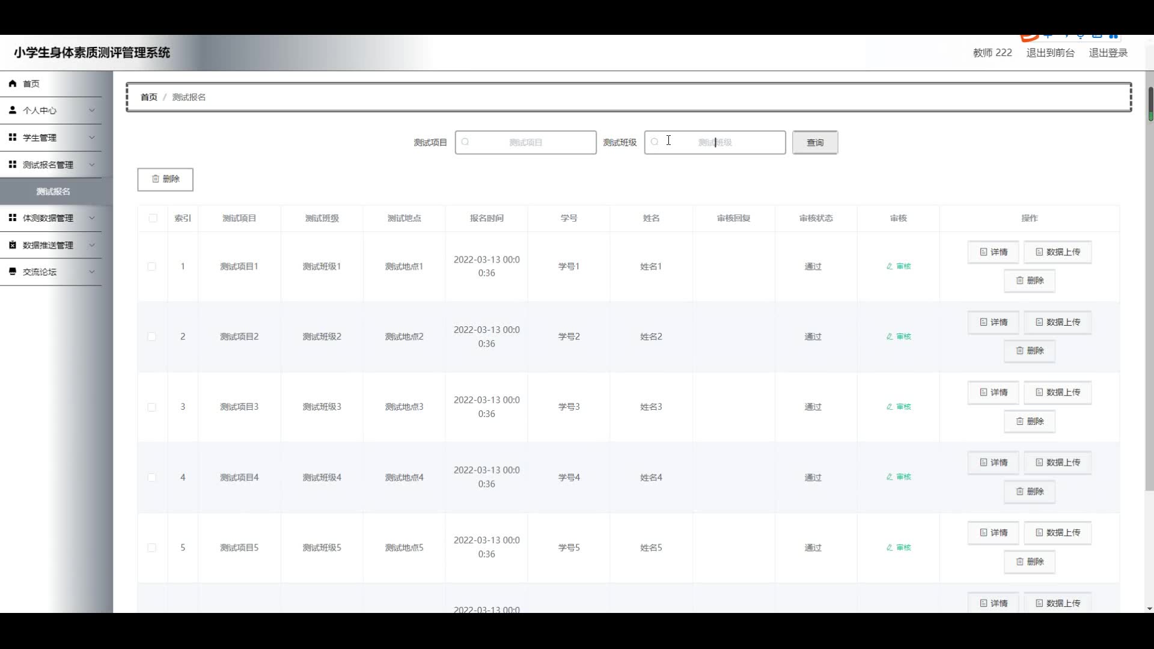This screenshot has width=1154, height=649.
Task: Click 数据上传 button in row 2
Action: pos(1057,322)
